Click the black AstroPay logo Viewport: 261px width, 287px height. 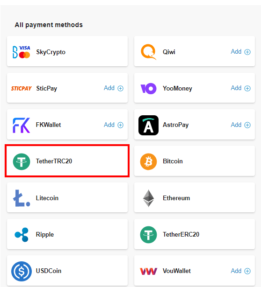click(x=148, y=125)
